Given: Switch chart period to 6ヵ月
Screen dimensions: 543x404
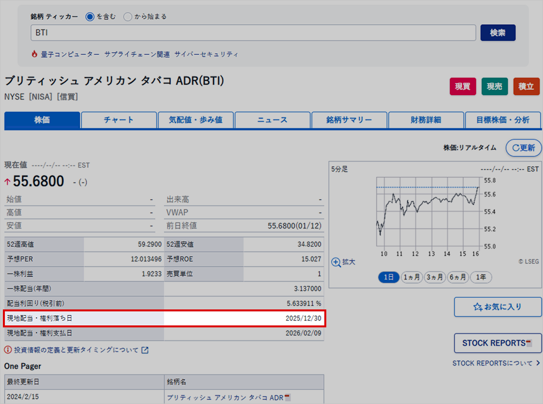Looking at the screenshot, I should (458, 277).
